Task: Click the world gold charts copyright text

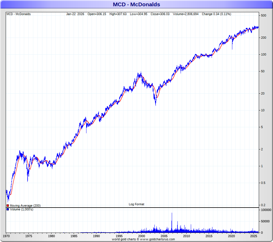Action: coord(143,239)
